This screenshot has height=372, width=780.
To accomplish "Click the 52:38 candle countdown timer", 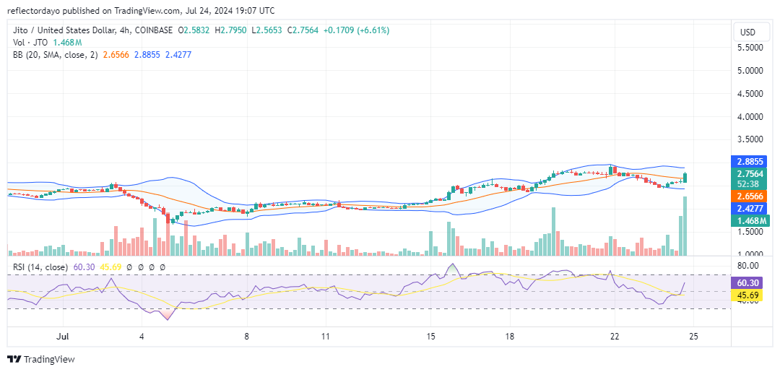I will coord(750,183).
